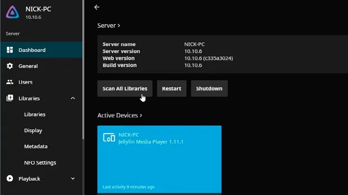Open the Users page
This screenshot has width=348, height=195.
(x=41, y=82)
